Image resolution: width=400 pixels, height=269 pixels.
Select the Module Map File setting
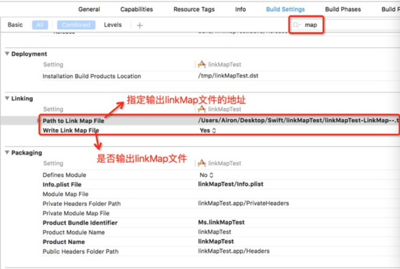(65, 194)
